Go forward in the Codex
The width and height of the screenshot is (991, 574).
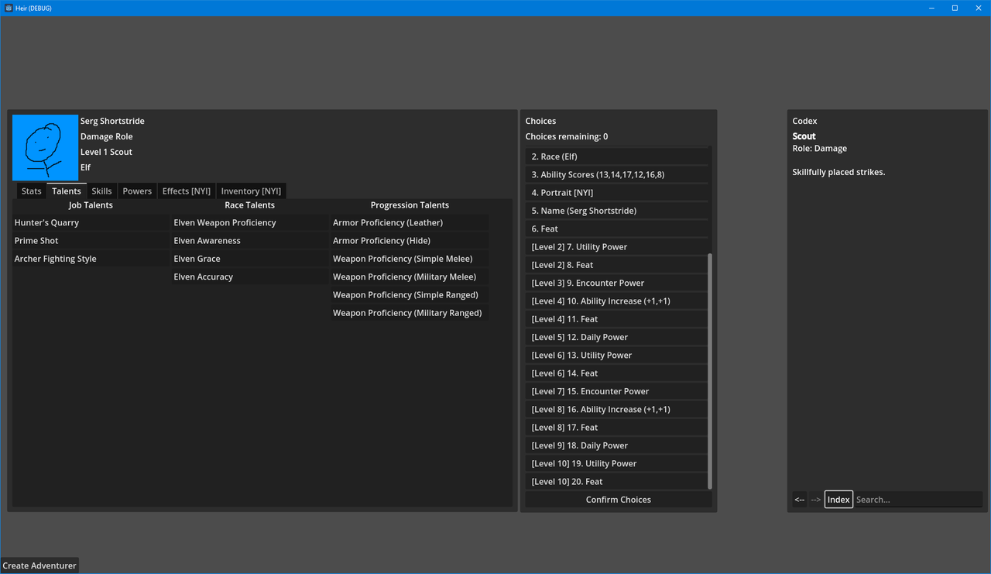coord(816,500)
